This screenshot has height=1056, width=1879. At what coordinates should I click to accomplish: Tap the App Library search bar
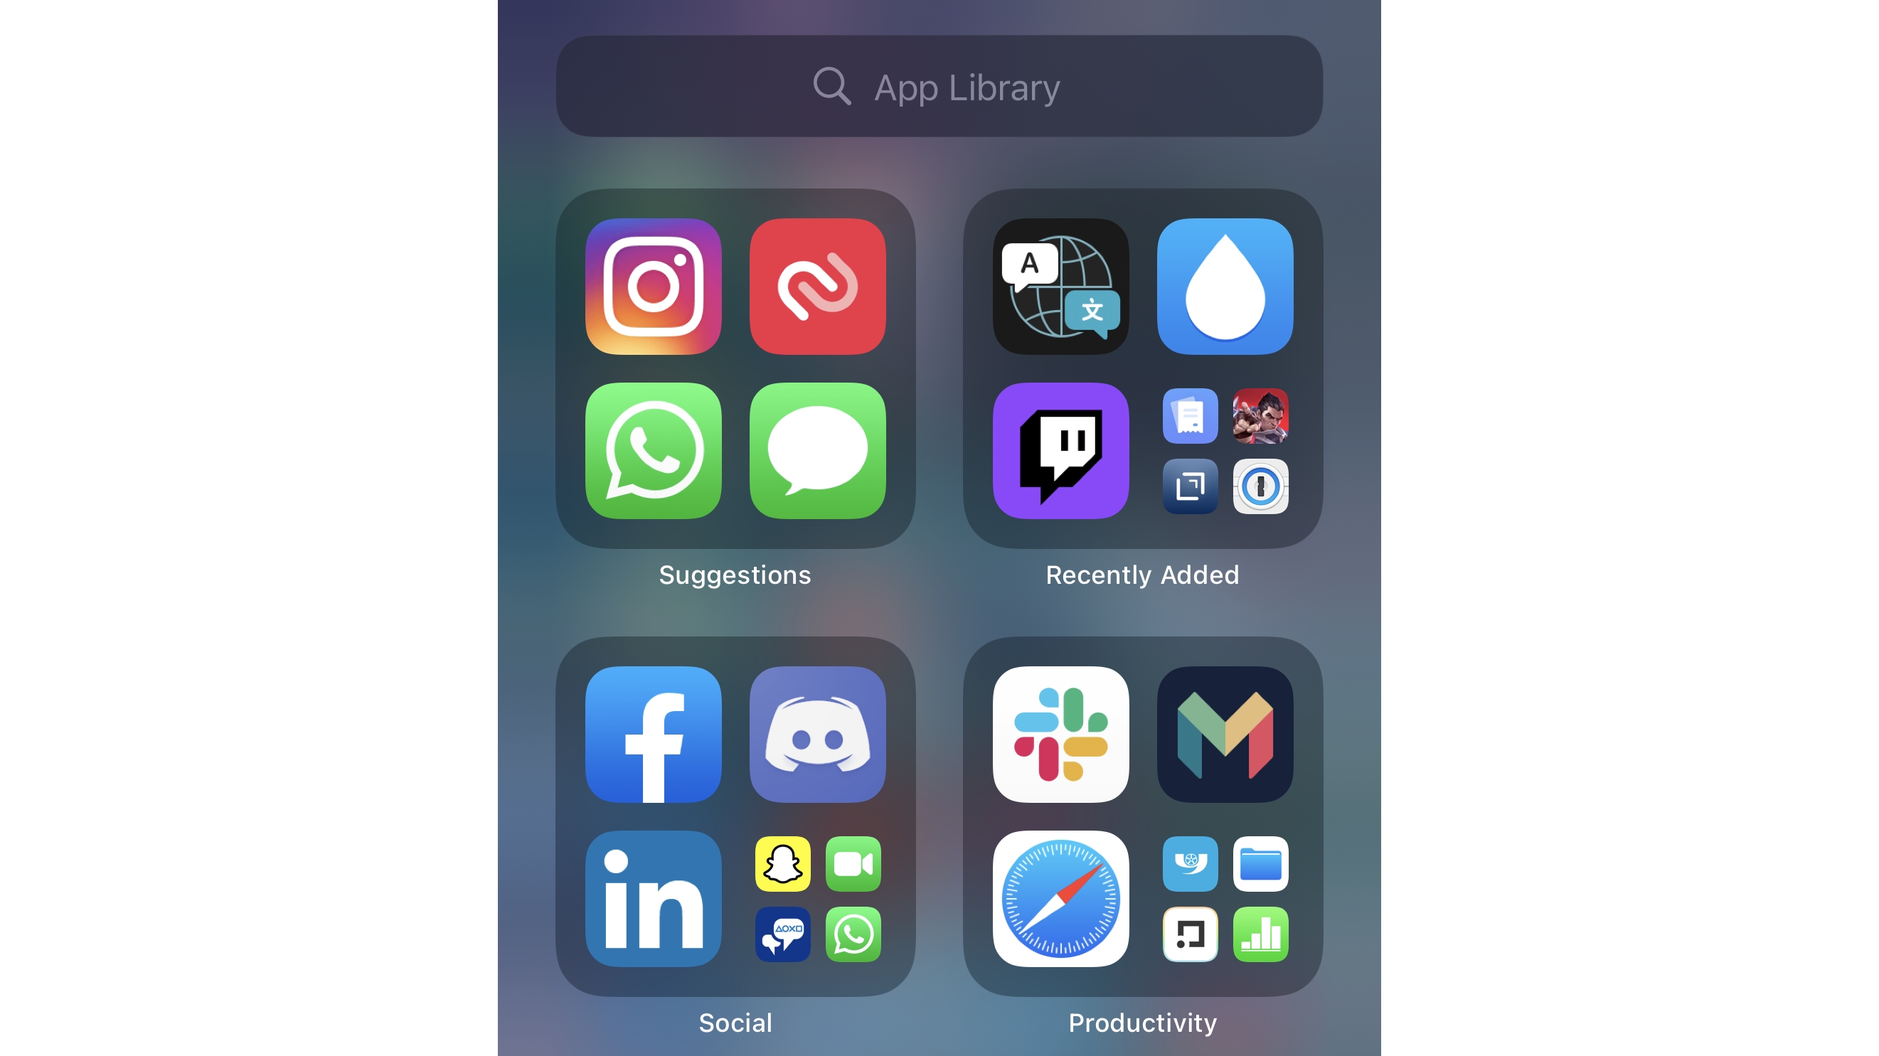point(938,87)
